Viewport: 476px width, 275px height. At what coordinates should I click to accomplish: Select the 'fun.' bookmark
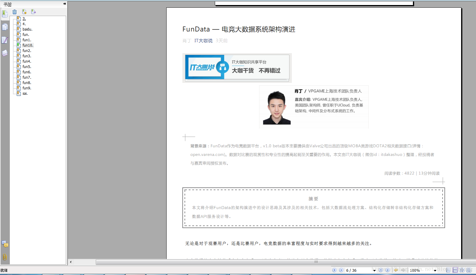[26, 35]
